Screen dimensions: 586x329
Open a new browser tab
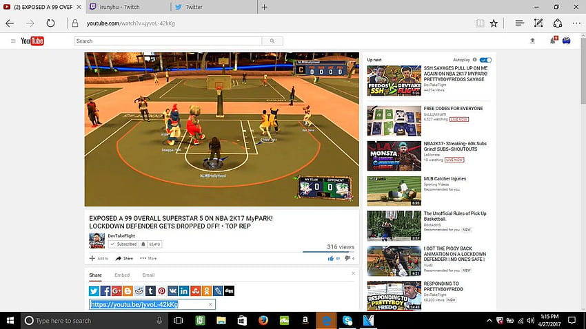coord(264,7)
